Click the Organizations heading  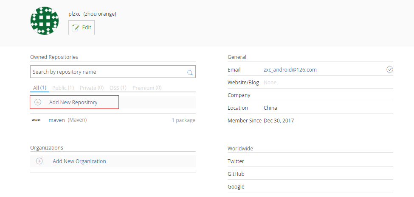click(x=47, y=147)
